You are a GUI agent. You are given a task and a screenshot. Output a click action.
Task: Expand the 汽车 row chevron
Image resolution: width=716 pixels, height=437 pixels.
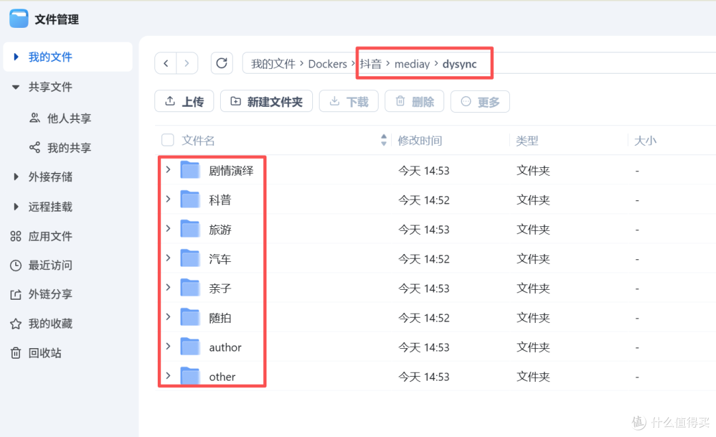pos(168,258)
